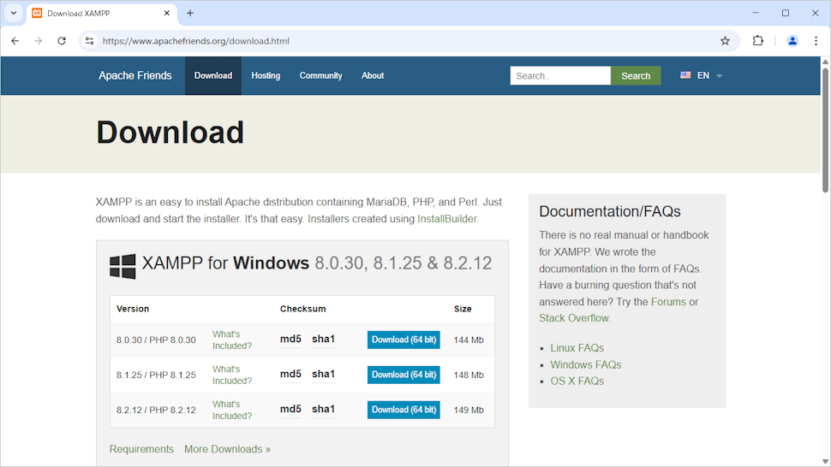Click the Checksum column header

pyautogui.click(x=303, y=309)
